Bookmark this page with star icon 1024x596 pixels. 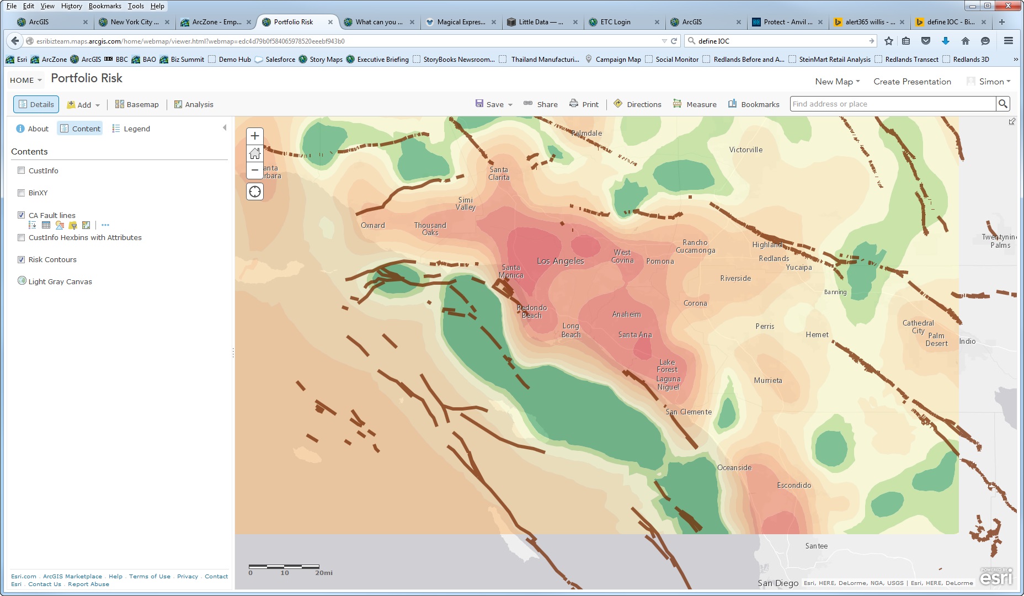[888, 41]
